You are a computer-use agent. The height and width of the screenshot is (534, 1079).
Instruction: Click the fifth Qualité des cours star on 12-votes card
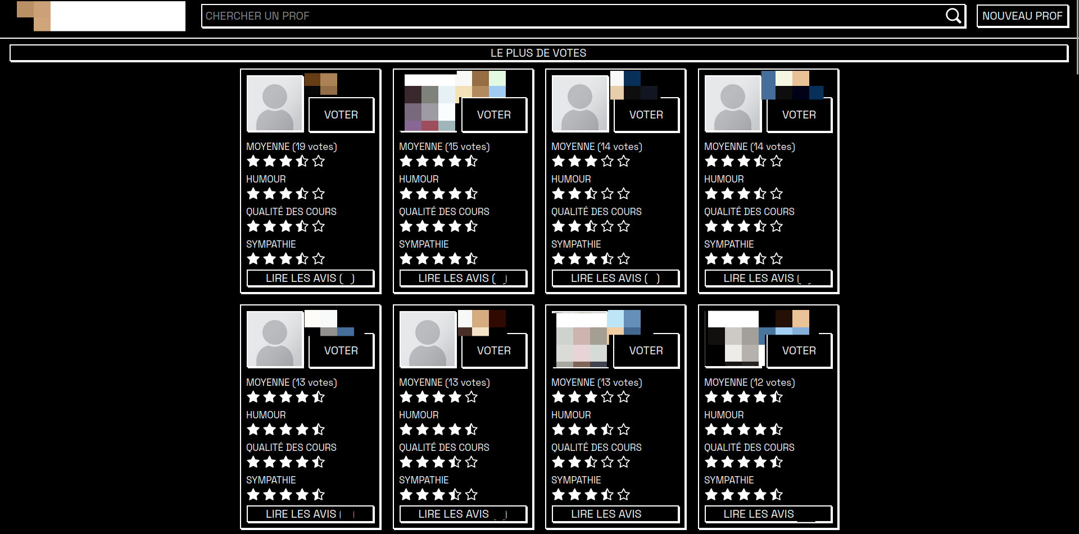[777, 462]
